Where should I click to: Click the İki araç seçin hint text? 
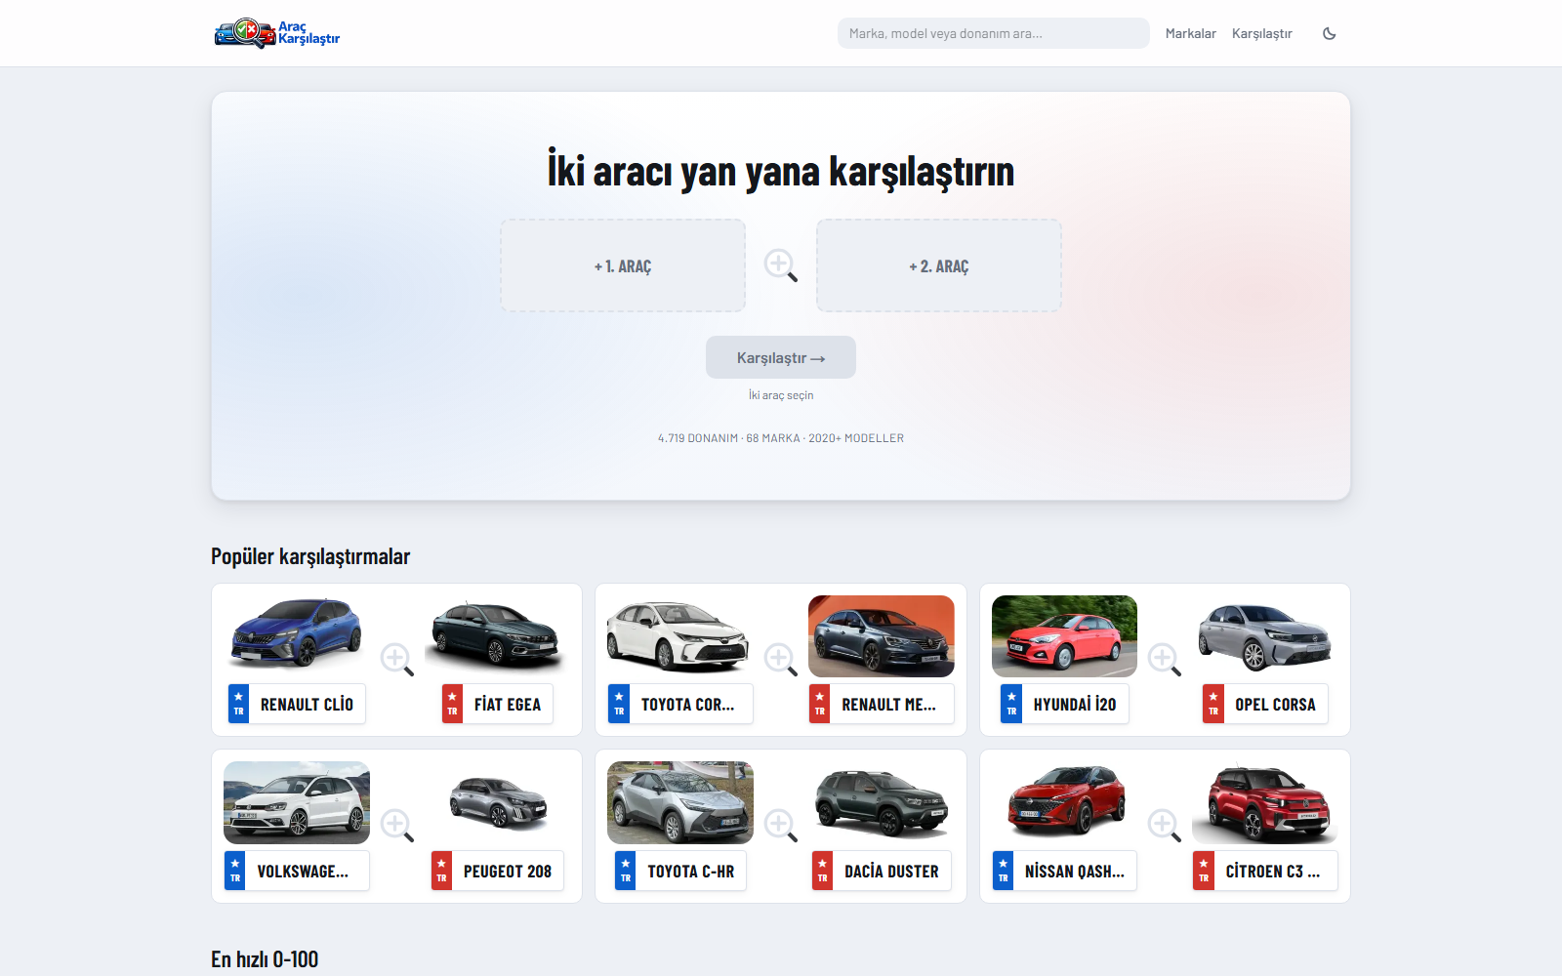pos(781,395)
